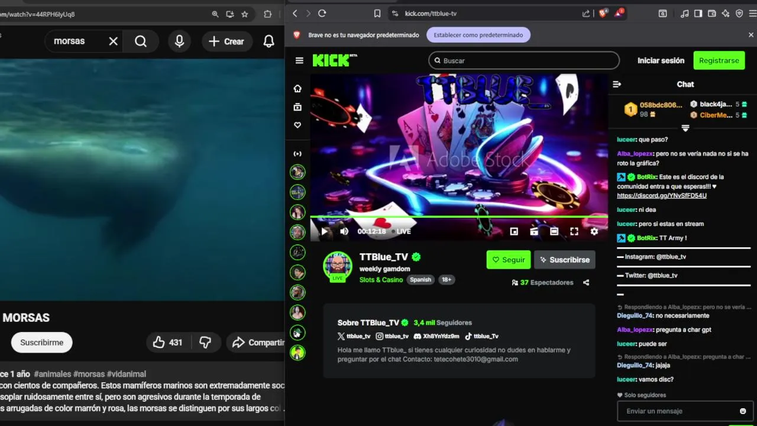Click the Chat panel title

point(685,84)
